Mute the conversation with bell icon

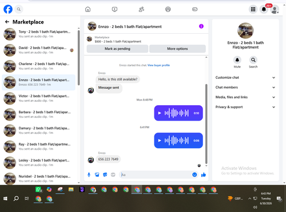point(237,60)
